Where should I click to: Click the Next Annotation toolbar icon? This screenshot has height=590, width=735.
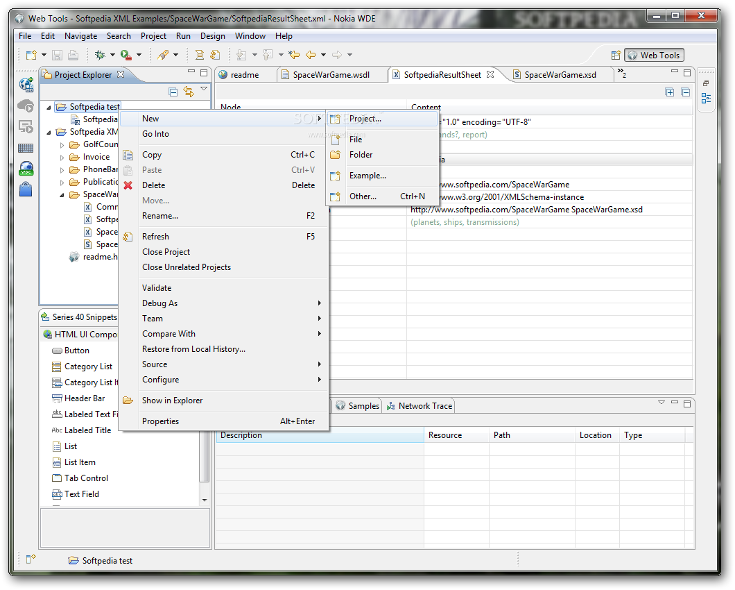pos(242,55)
